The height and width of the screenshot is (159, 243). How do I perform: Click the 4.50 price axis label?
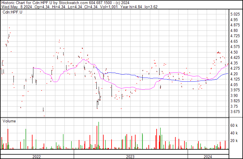[234, 52]
